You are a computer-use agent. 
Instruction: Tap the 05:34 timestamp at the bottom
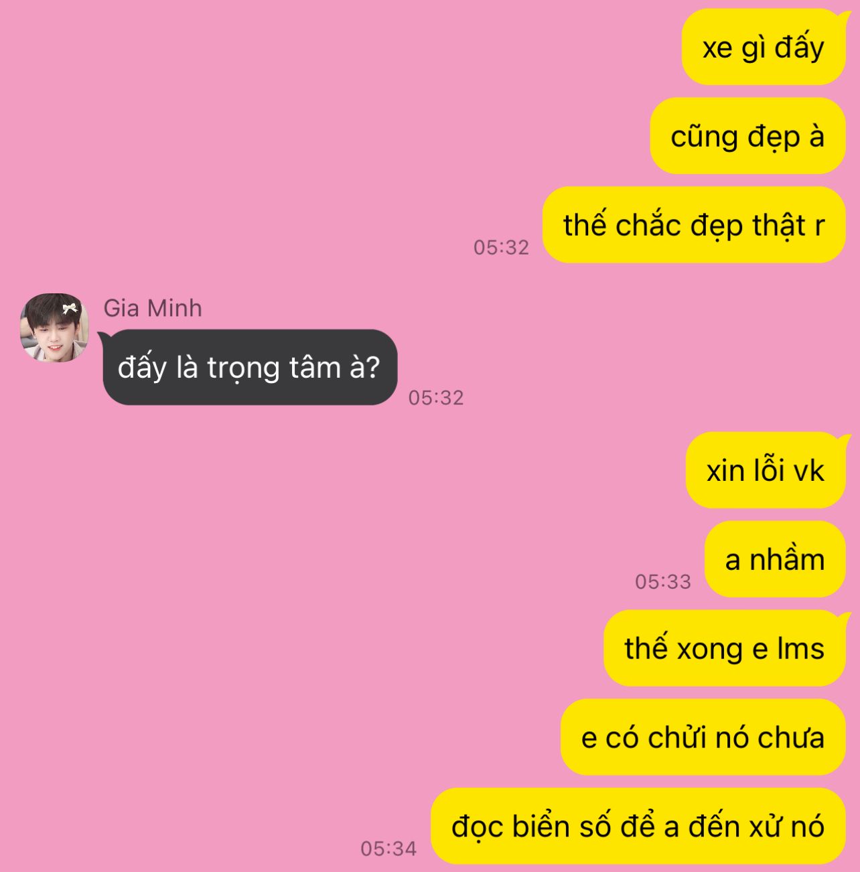tap(388, 849)
